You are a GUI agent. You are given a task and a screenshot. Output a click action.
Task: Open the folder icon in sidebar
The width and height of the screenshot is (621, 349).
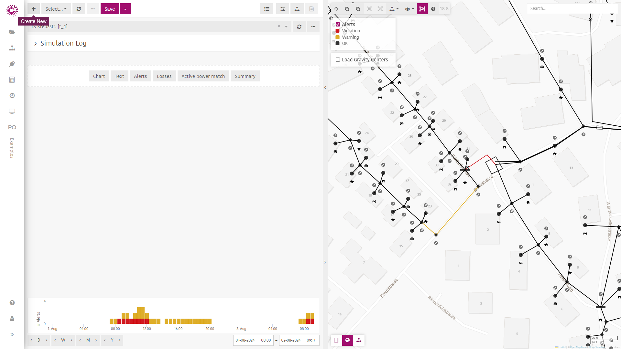point(12,32)
